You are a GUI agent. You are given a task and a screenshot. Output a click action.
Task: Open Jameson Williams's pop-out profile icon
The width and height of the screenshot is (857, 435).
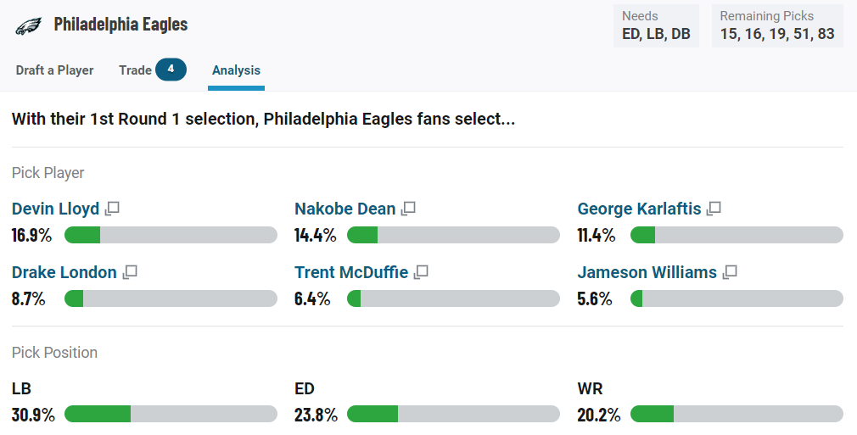click(730, 272)
